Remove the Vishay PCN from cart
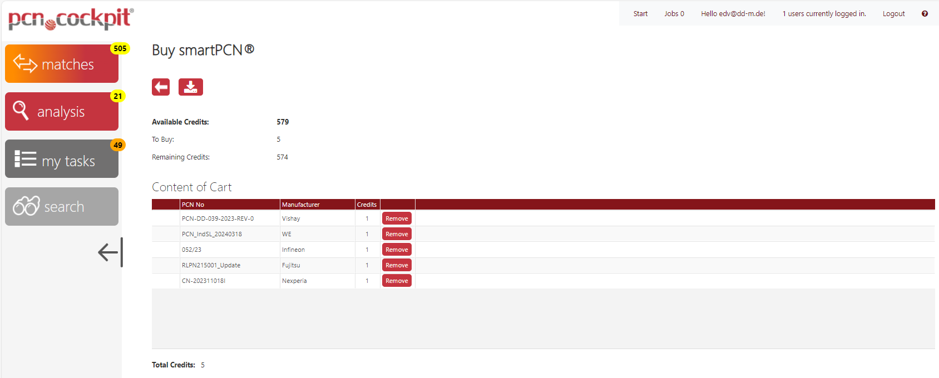This screenshot has width=939, height=378. [x=397, y=218]
